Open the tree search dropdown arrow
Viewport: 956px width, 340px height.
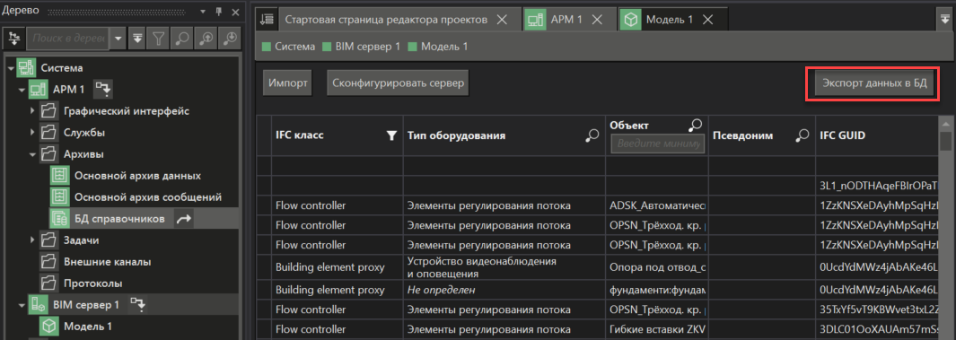pos(118,39)
